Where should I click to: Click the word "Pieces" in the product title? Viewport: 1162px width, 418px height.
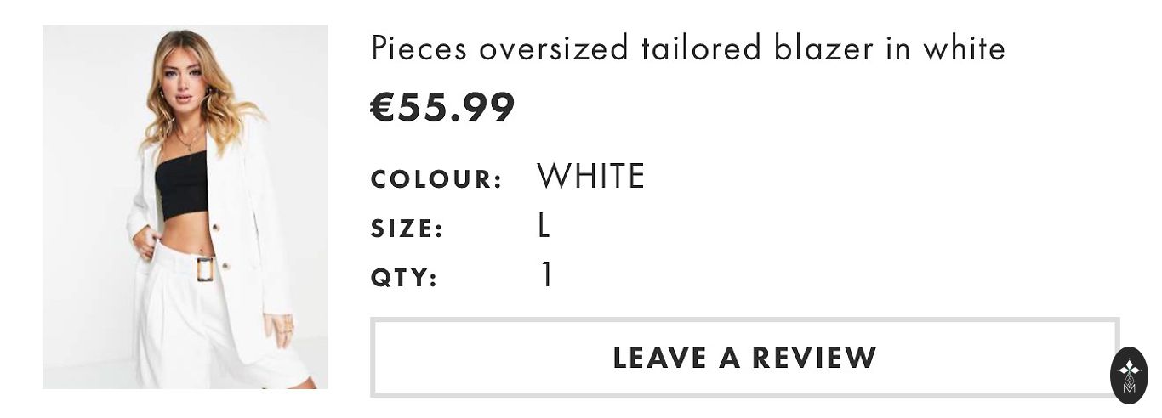coord(419,49)
